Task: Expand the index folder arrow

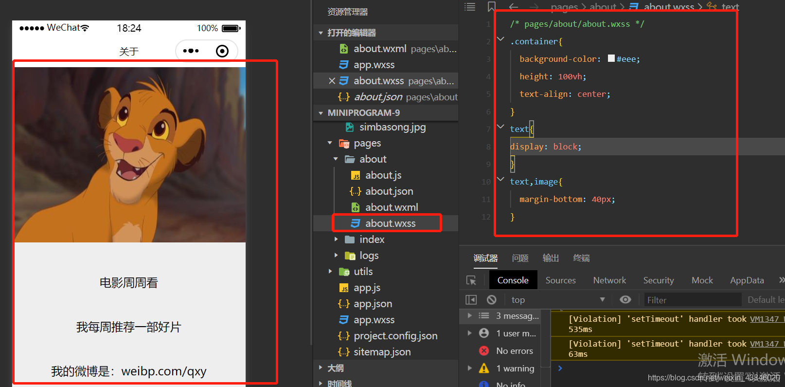Action: (x=336, y=240)
